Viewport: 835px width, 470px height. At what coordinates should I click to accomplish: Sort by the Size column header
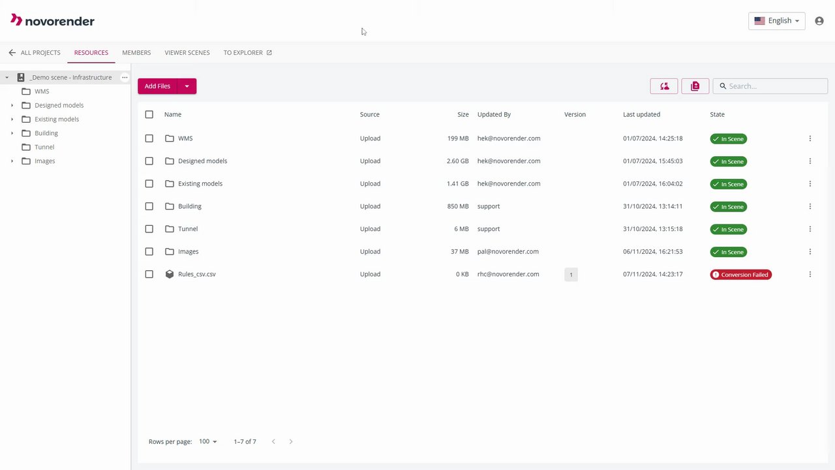463,114
